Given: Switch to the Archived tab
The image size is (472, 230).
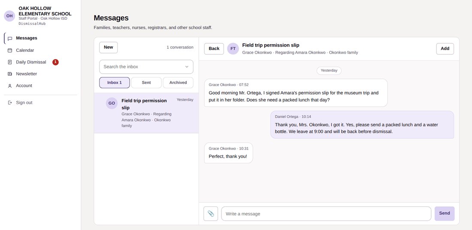Looking at the screenshot, I should 178,82.
